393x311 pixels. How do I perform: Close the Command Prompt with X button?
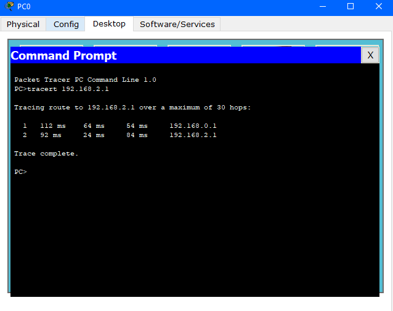click(x=370, y=55)
